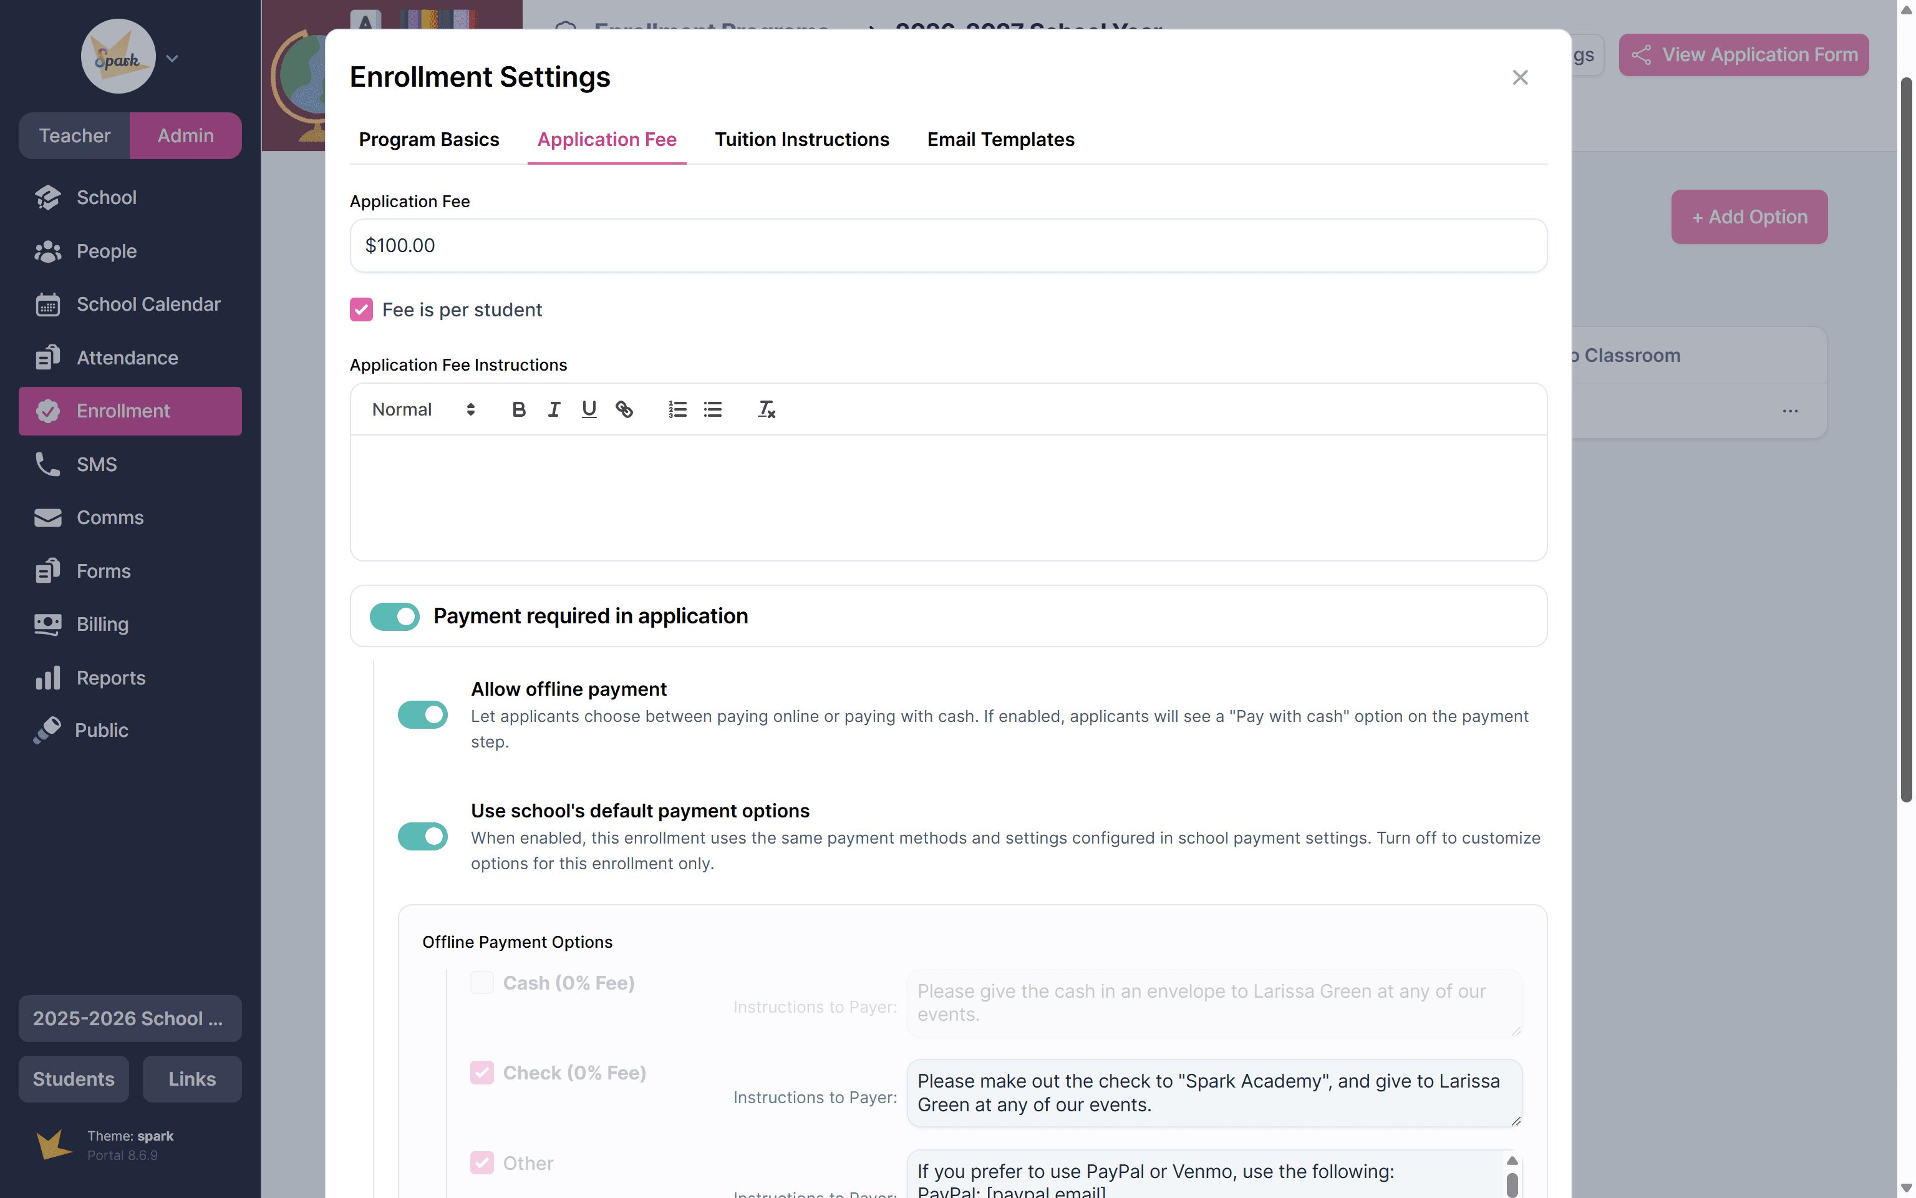Open the Comms sidebar item
Screen dimensions: 1916x1198
(130, 517)
